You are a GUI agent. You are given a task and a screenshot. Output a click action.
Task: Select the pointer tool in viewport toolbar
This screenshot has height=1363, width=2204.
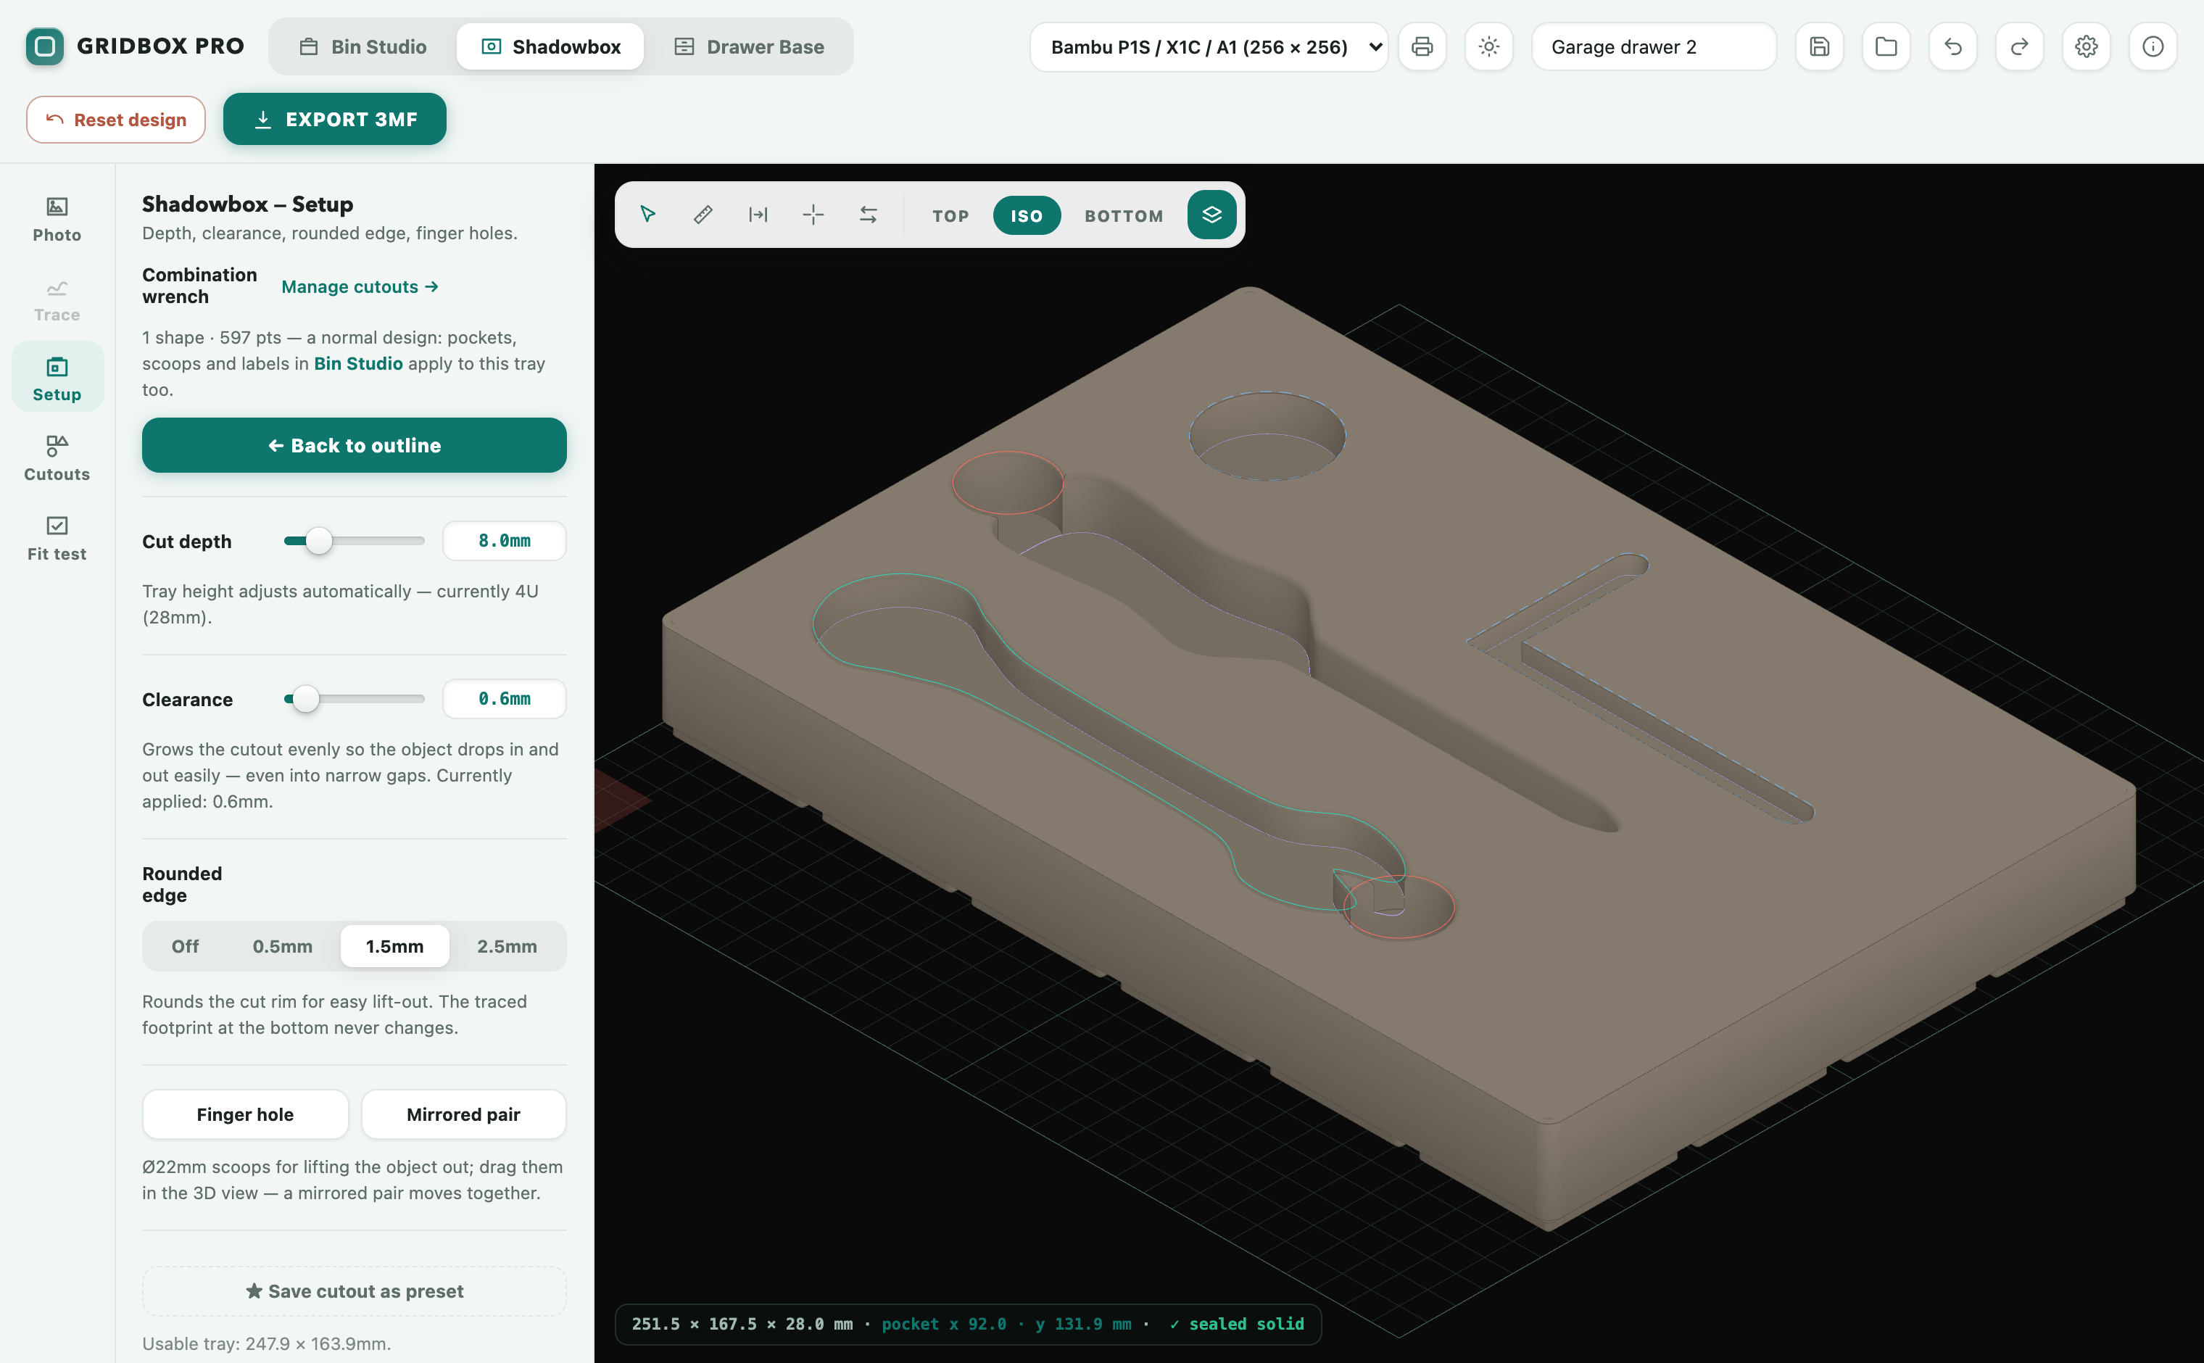(647, 215)
